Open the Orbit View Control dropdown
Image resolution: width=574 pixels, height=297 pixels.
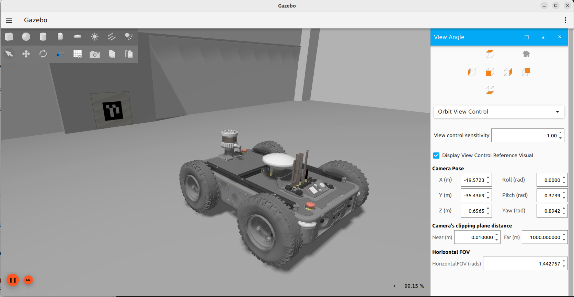[x=499, y=112]
